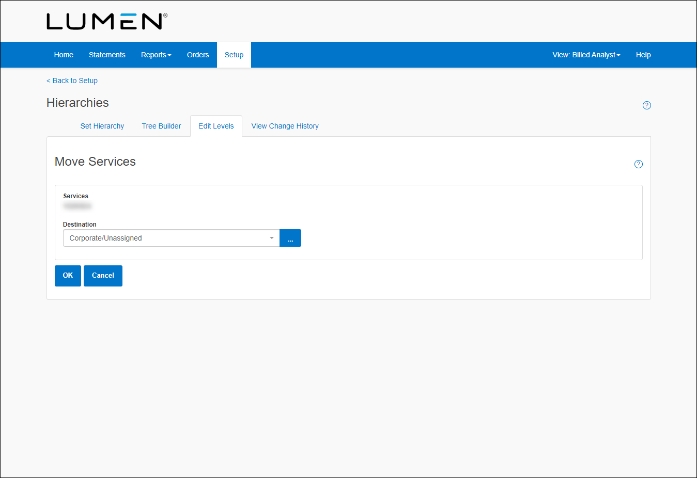Go to the Home menu item
The image size is (697, 478).
click(x=64, y=55)
